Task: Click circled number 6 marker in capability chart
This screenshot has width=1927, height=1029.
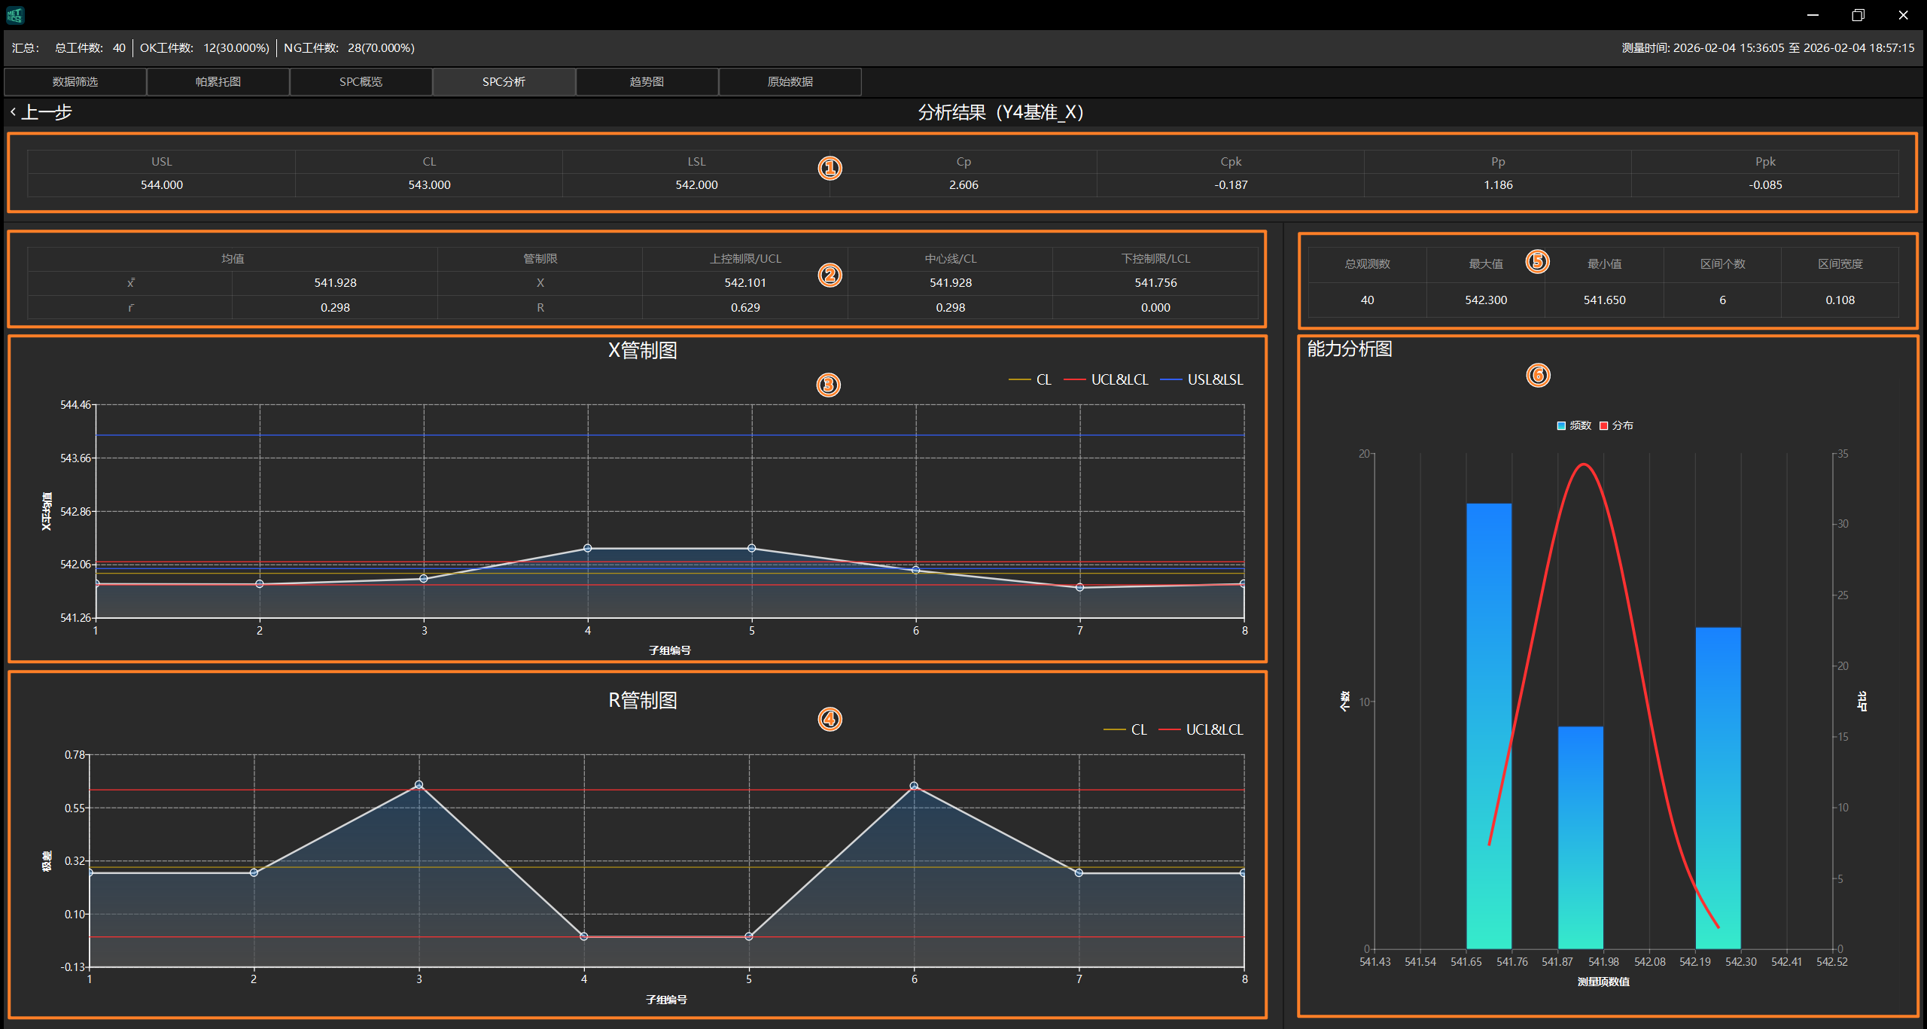Action: (x=1538, y=375)
